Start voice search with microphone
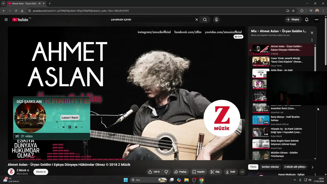 [x=216, y=20]
